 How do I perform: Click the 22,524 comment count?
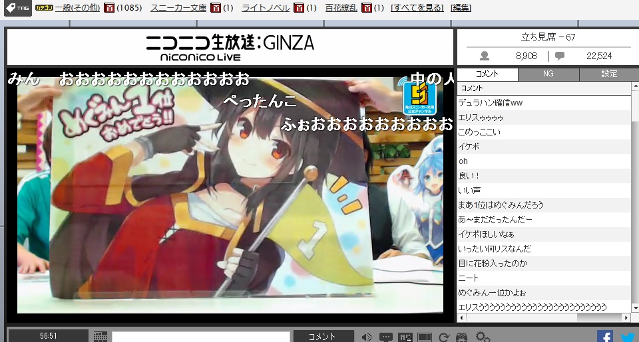pos(599,56)
